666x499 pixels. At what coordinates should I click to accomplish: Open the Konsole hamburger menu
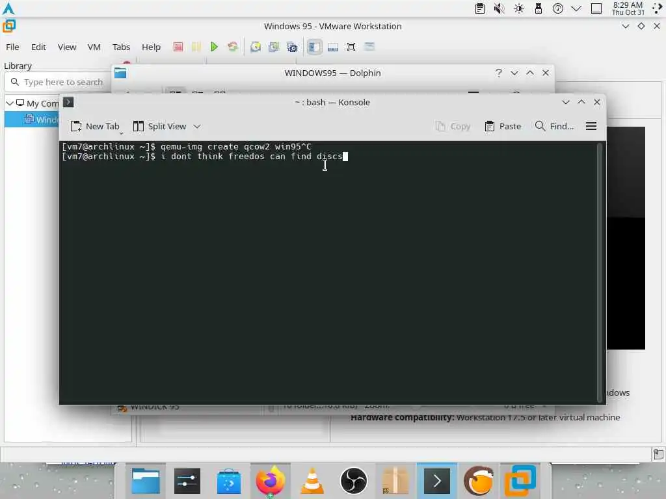(591, 126)
